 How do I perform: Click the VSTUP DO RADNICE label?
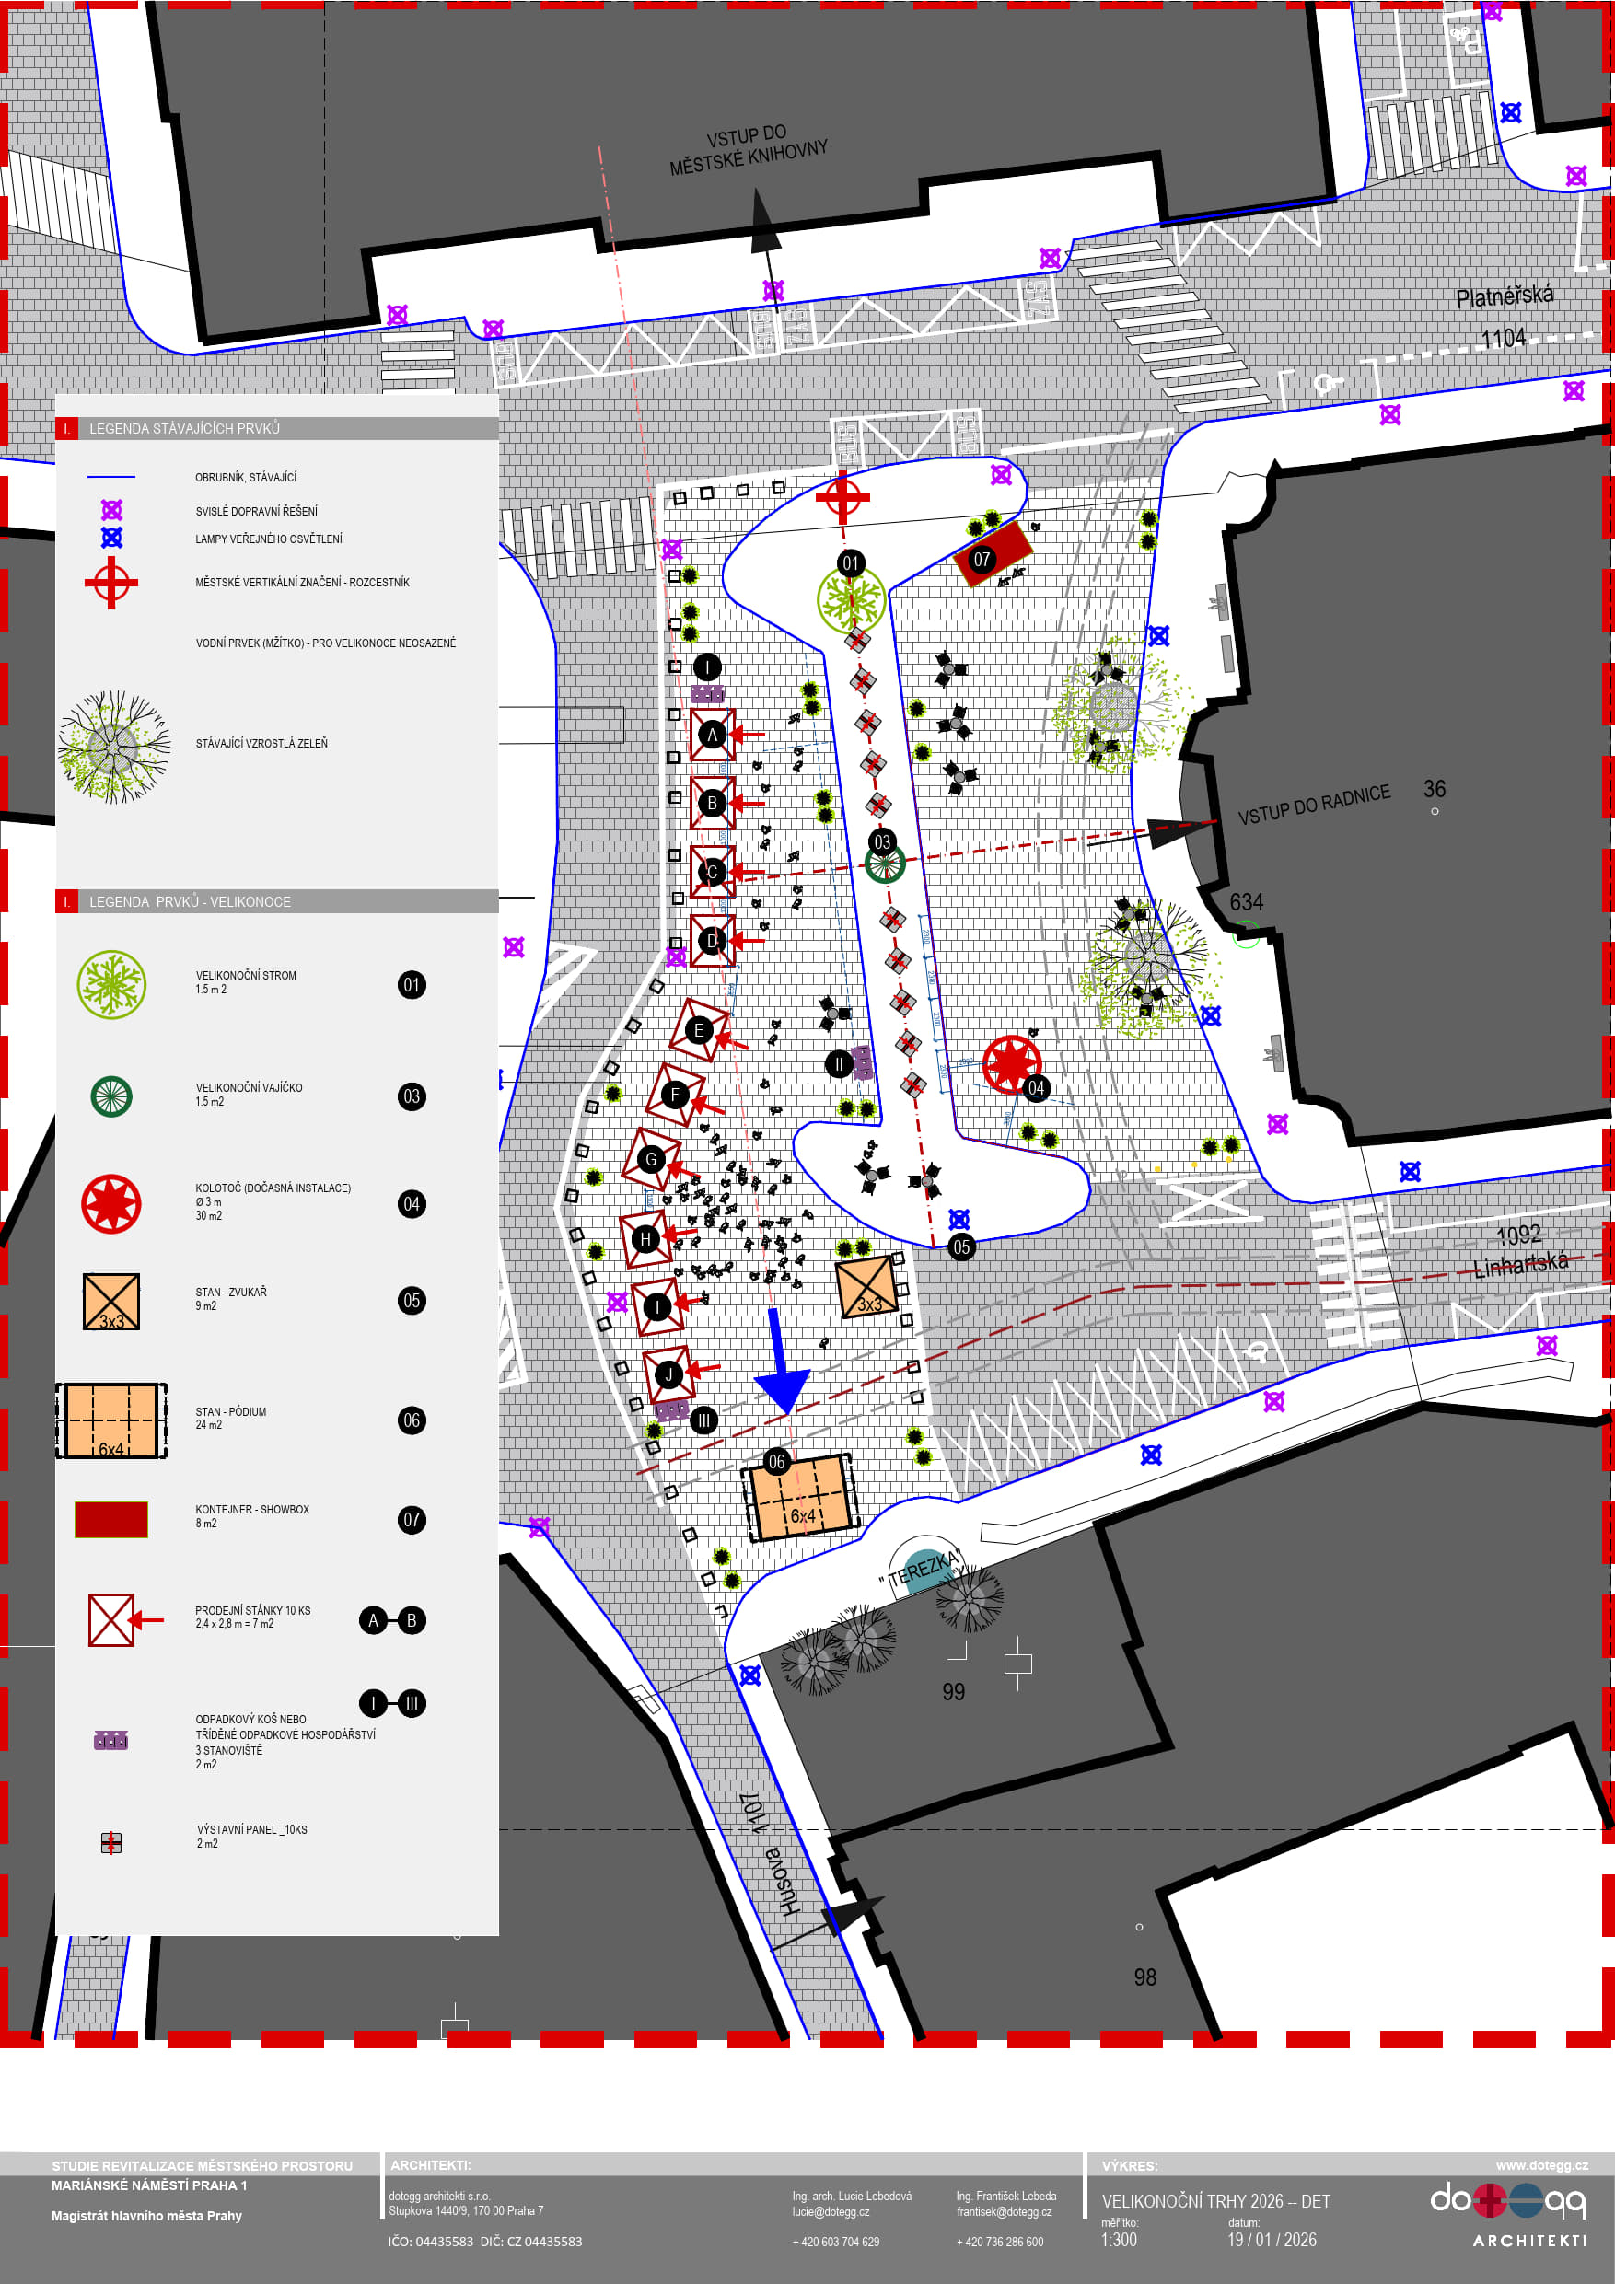tap(1314, 805)
